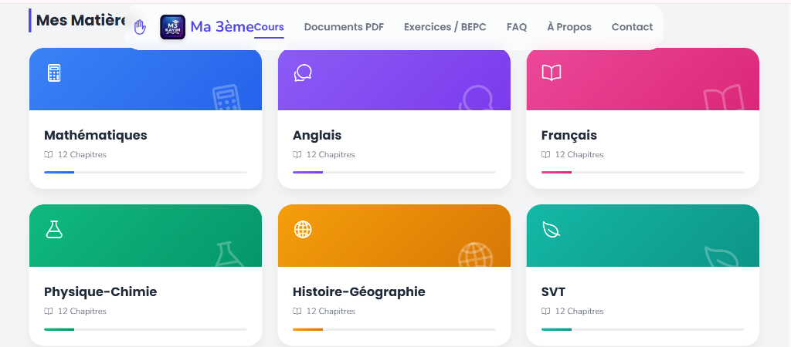Screen dimensions: 791x347
Task: Click the small book icon beside Français chapters
Action: tap(546, 155)
